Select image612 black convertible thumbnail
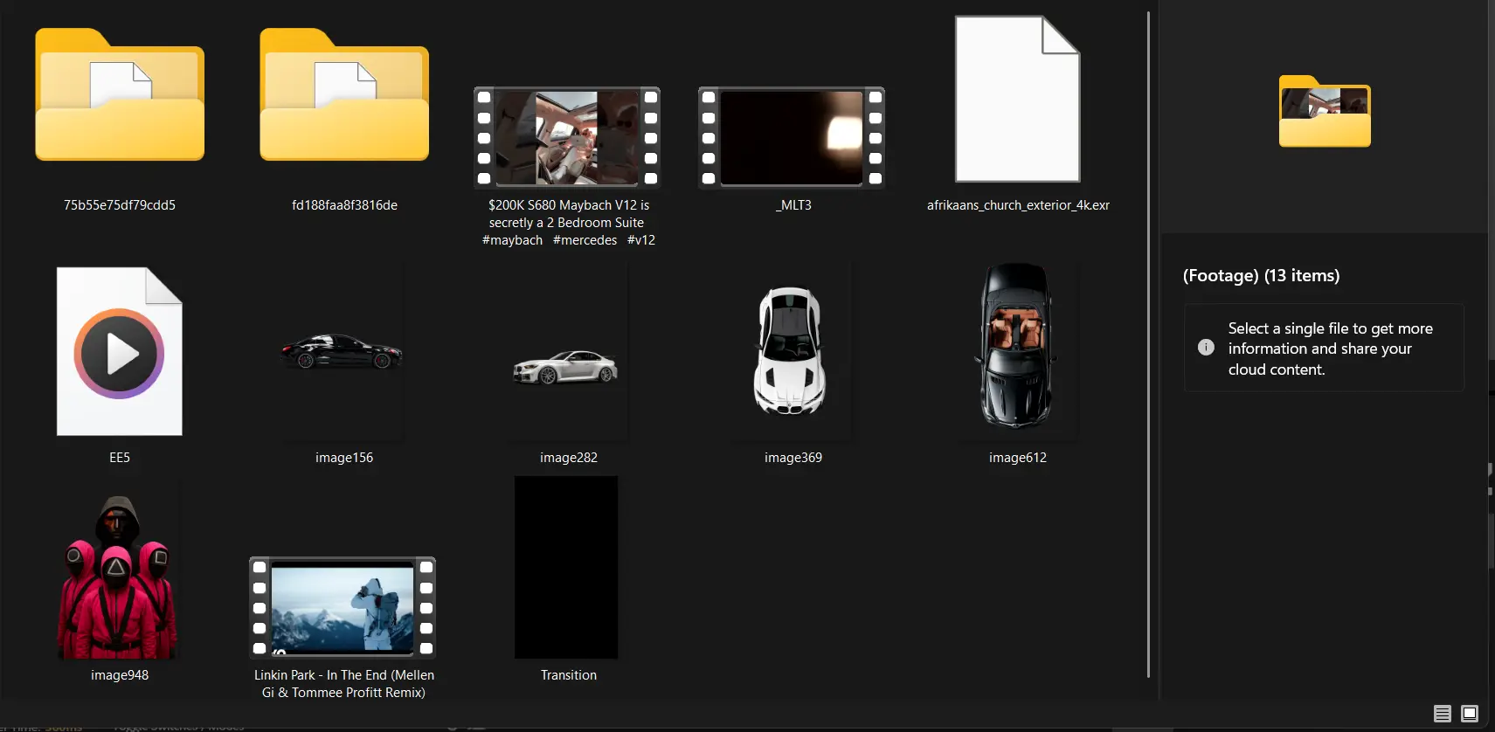The width and height of the screenshot is (1495, 732). [x=1016, y=347]
